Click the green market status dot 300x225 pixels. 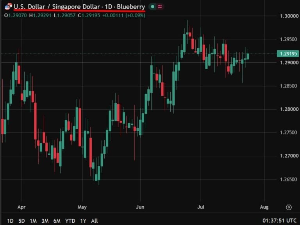coord(153,7)
